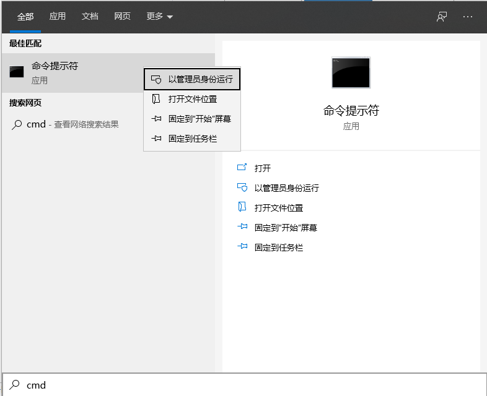487x396 pixels.
Task: Click the cmd search input field
Action: tap(248, 385)
